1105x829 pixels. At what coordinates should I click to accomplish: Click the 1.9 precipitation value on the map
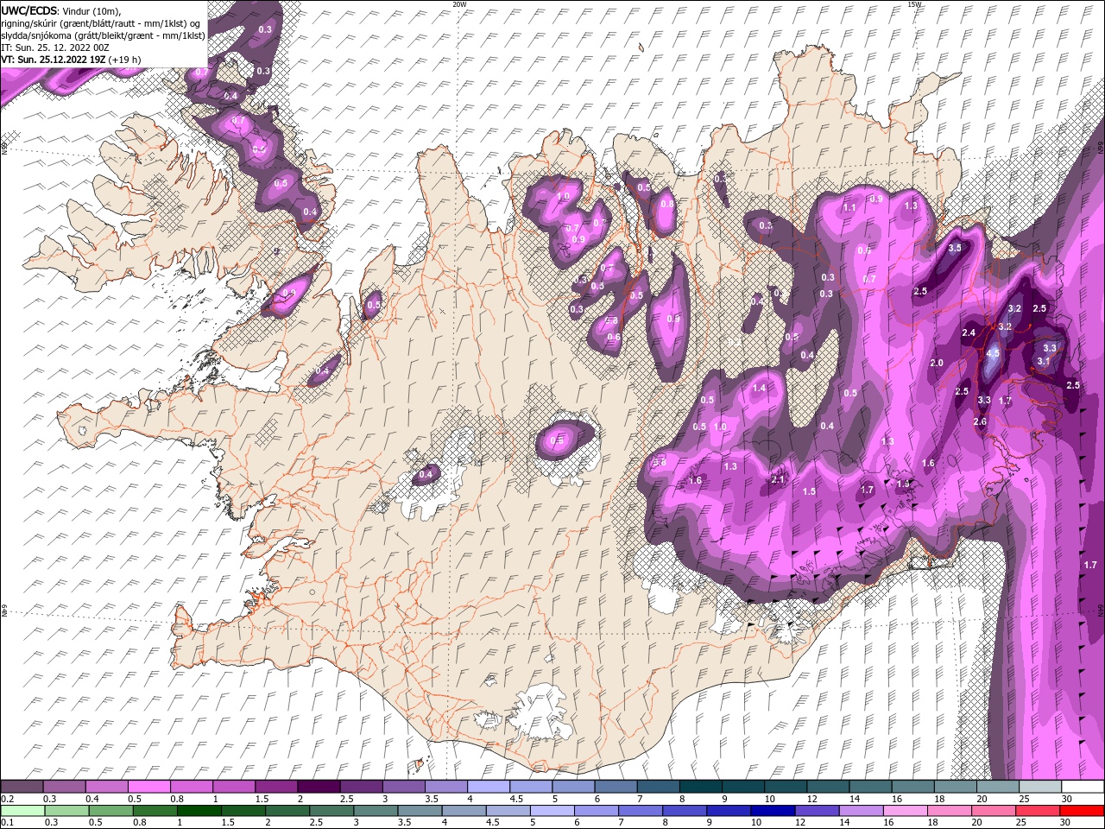904,484
